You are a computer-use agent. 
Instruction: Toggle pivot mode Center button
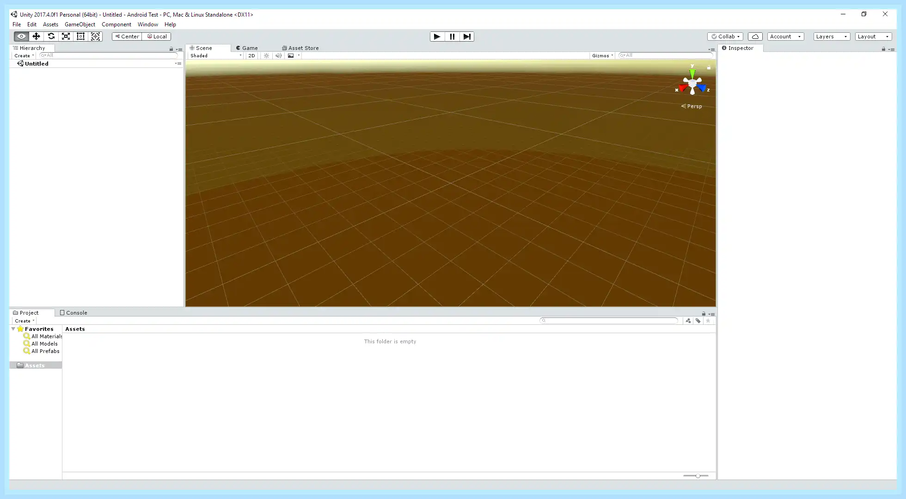coord(127,37)
